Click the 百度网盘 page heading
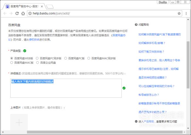Image resolution: width=191 pixels, height=135 pixels. click(14, 25)
